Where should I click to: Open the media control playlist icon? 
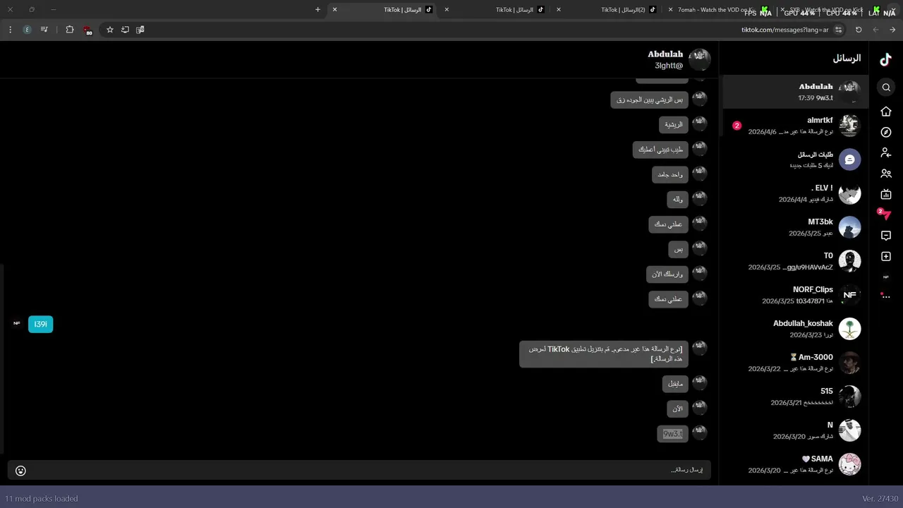[44, 30]
